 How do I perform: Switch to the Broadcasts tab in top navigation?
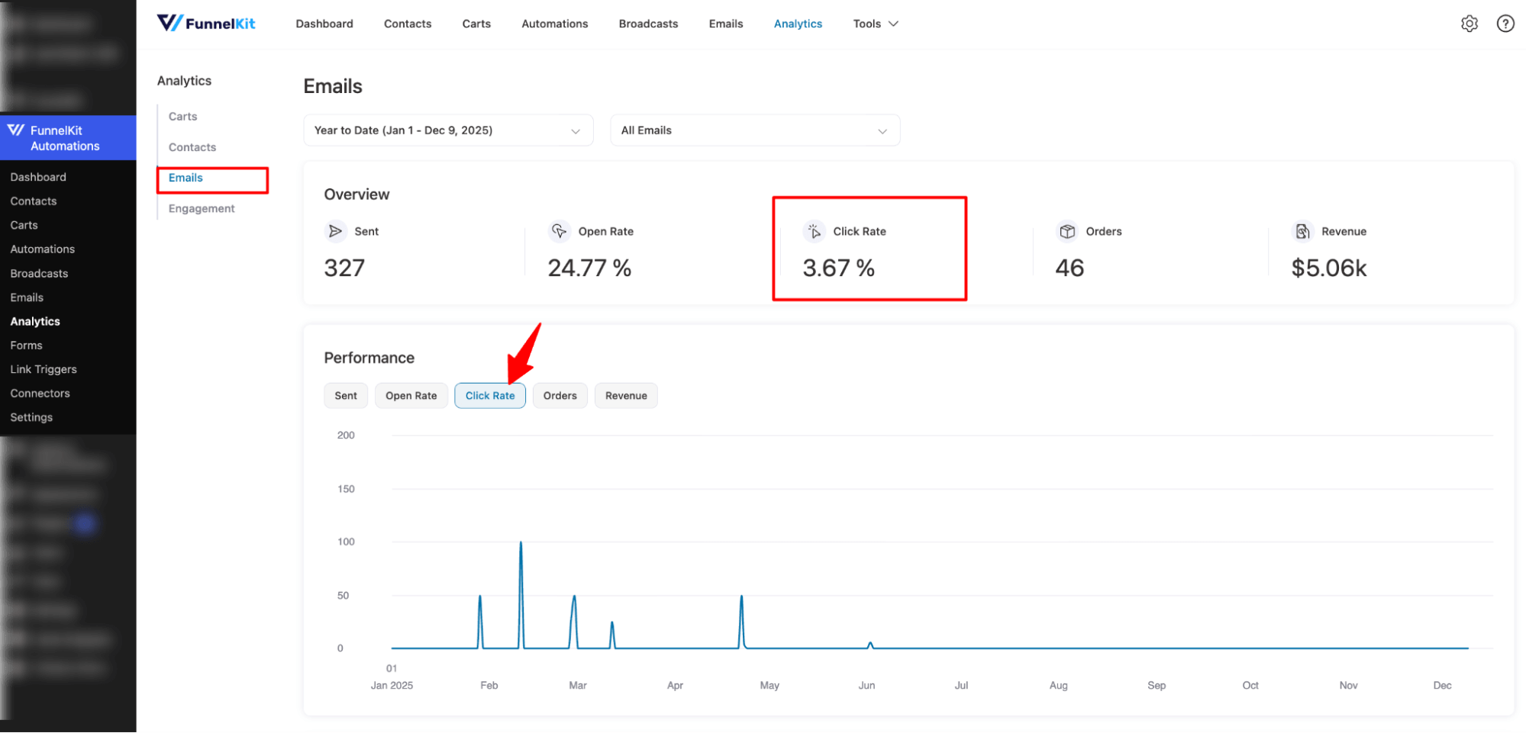pyautogui.click(x=648, y=24)
